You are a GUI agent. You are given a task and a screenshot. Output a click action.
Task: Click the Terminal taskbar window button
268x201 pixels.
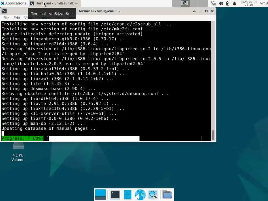(x=54, y=3)
